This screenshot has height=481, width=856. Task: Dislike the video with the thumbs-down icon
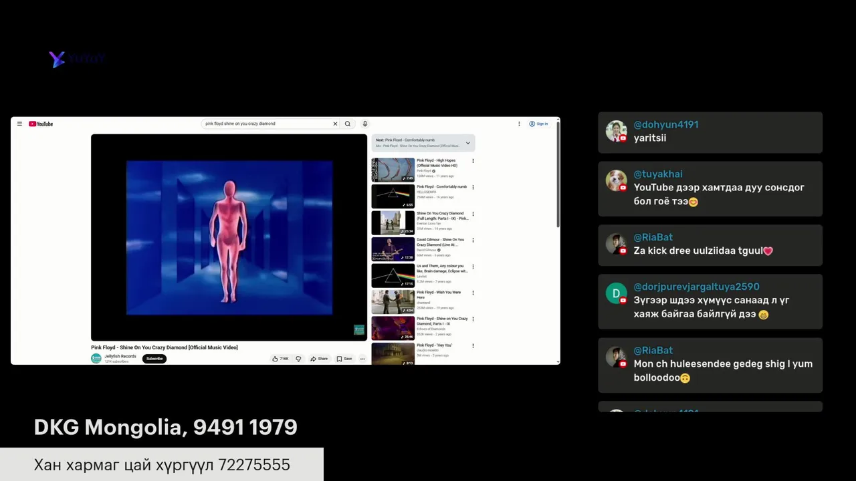click(x=298, y=359)
